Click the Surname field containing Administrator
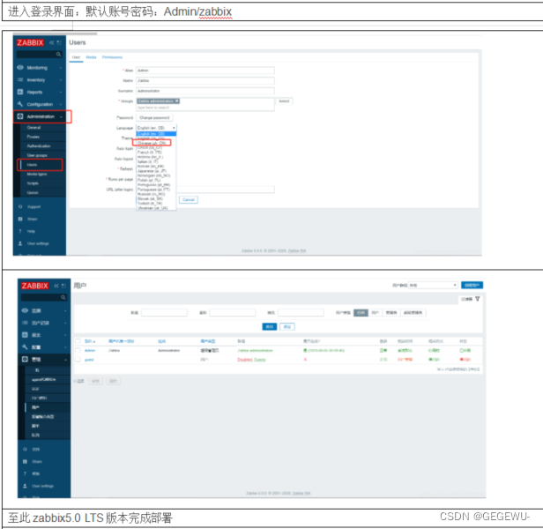 (x=205, y=91)
